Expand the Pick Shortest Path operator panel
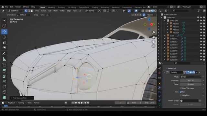 click(x=22, y=98)
